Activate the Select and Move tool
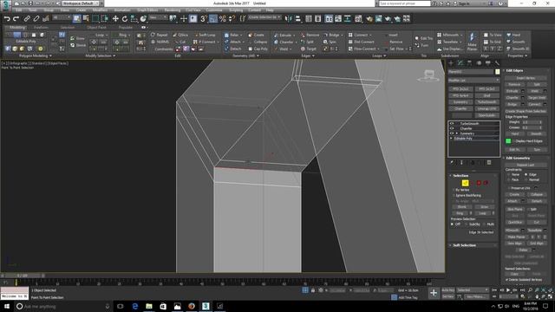Screen dimensions: 555x312 pyautogui.click(x=115, y=19)
